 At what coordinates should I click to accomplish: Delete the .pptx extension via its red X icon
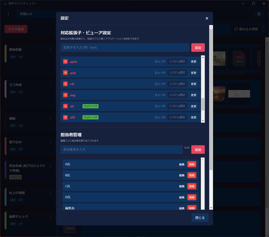pyautogui.click(x=65, y=61)
